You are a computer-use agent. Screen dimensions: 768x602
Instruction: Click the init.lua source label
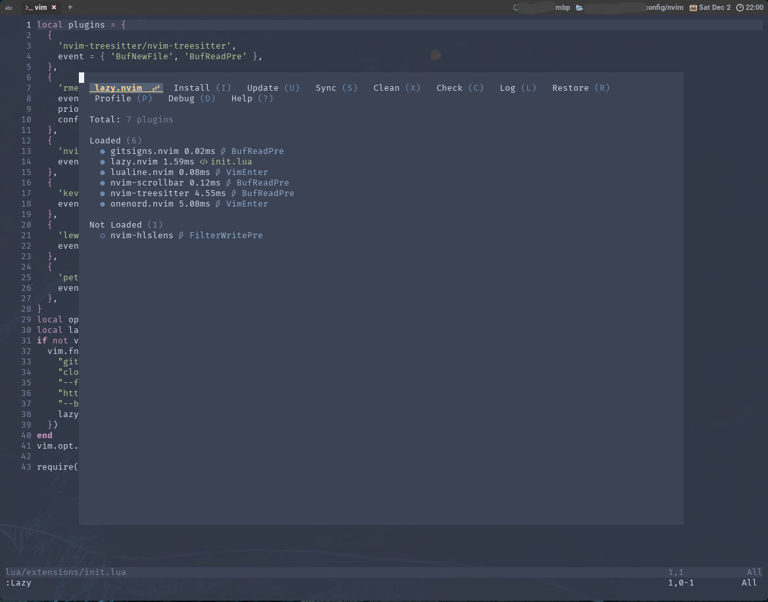[231, 162]
